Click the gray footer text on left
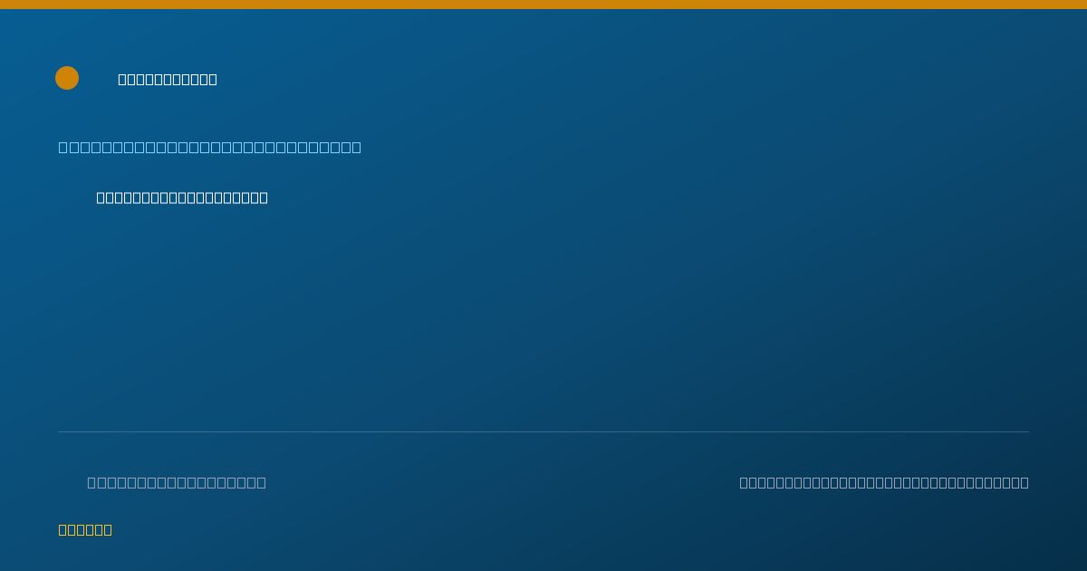 pyautogui.click(x=177, y=482)
